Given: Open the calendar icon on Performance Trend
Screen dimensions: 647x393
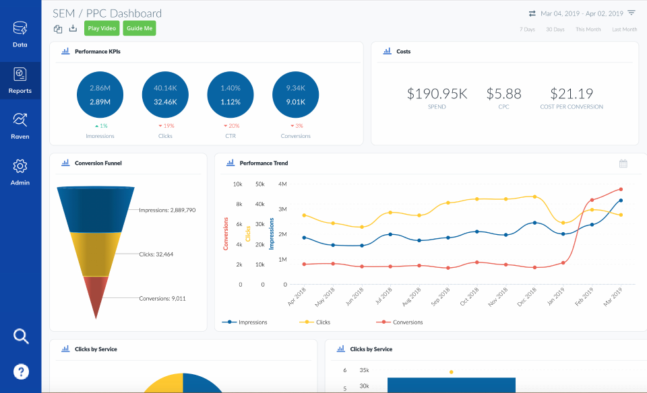Looking at the screenshot, I should (623, 163).
